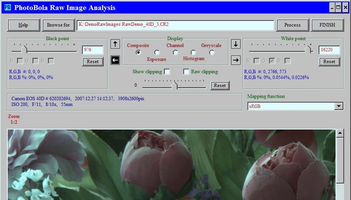
Task: Reset the Black point value
Action: coord(93,62)
